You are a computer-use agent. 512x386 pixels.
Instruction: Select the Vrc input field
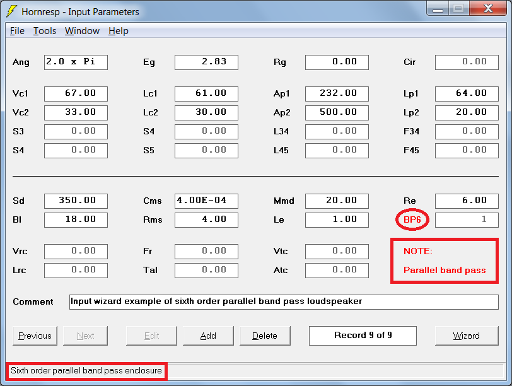(76, 252)
